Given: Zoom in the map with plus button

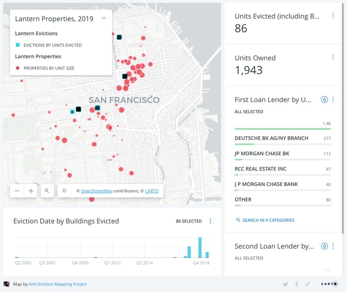Looking at the screenshot, I should (x=31, y=191).
